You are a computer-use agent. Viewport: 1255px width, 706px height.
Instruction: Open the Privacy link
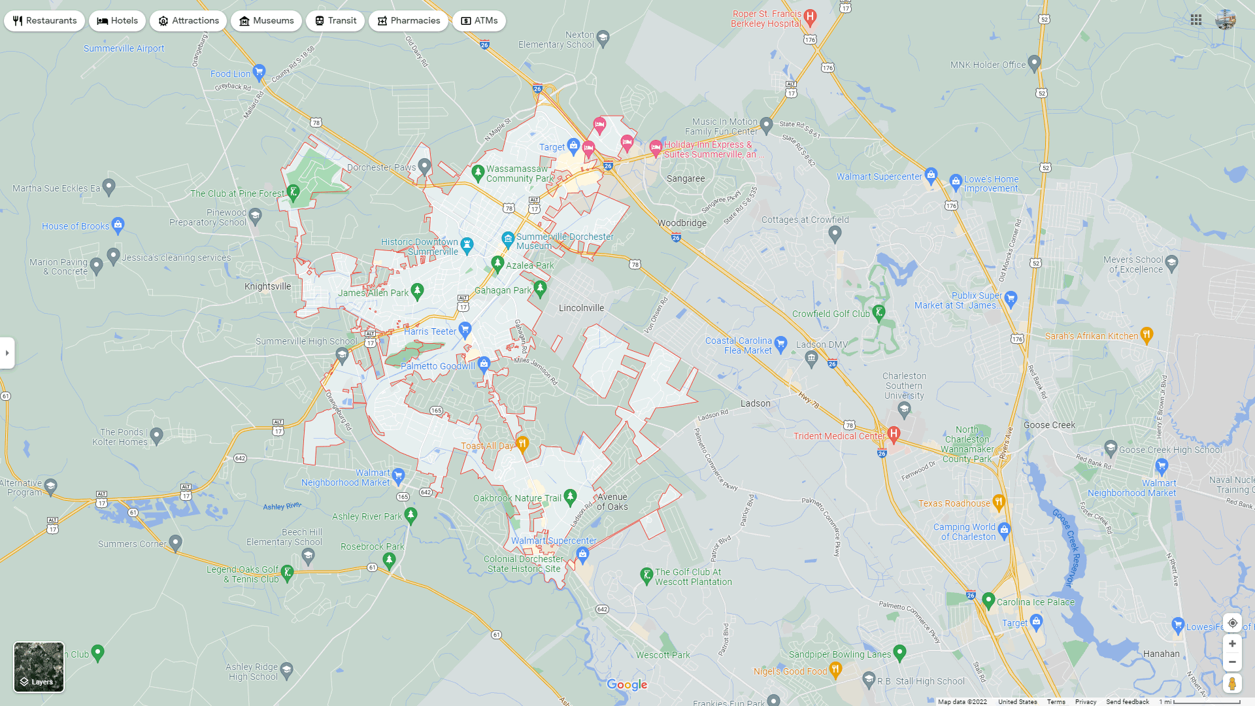[x=1086, y=701]
